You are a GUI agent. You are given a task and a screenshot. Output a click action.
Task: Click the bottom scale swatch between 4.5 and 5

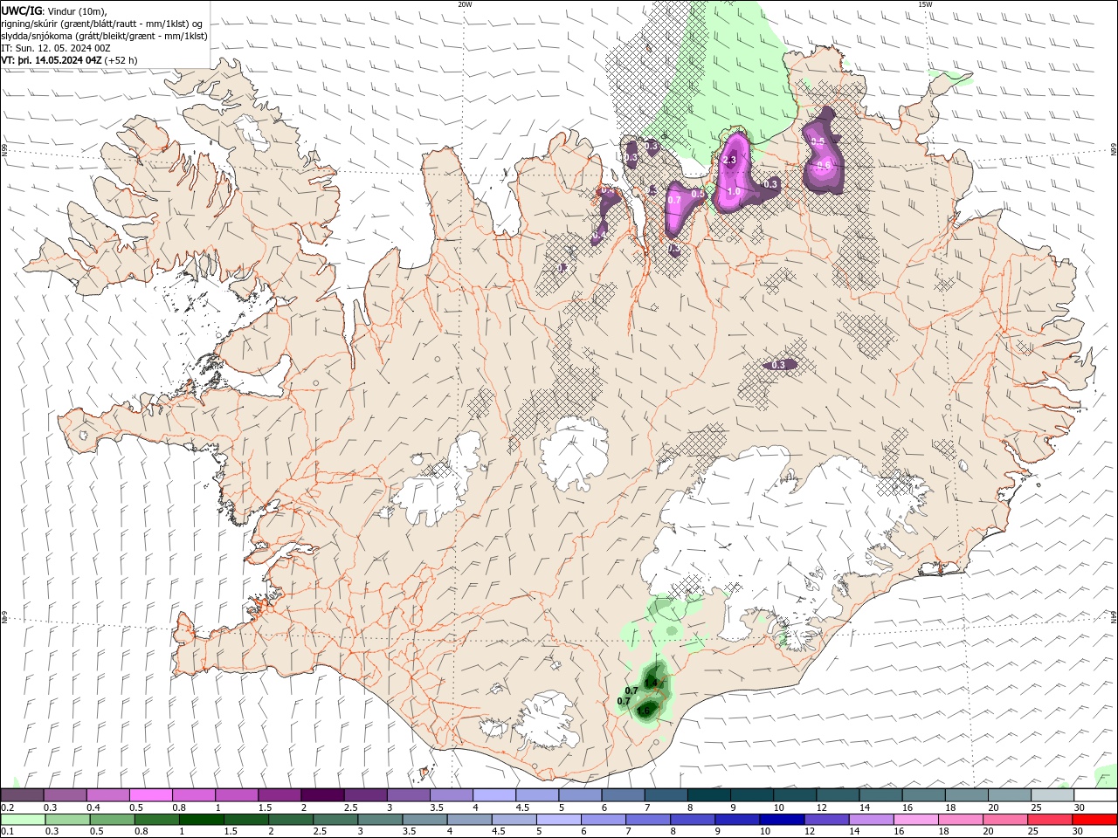(x=514, y=820)
